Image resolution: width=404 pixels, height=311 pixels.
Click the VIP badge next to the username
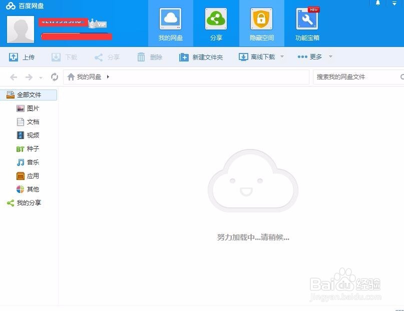[x=98, y=23]
